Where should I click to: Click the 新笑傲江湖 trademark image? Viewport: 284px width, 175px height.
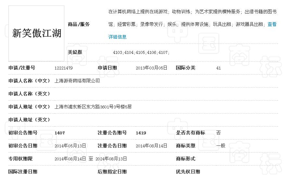[x=36, y=33]
